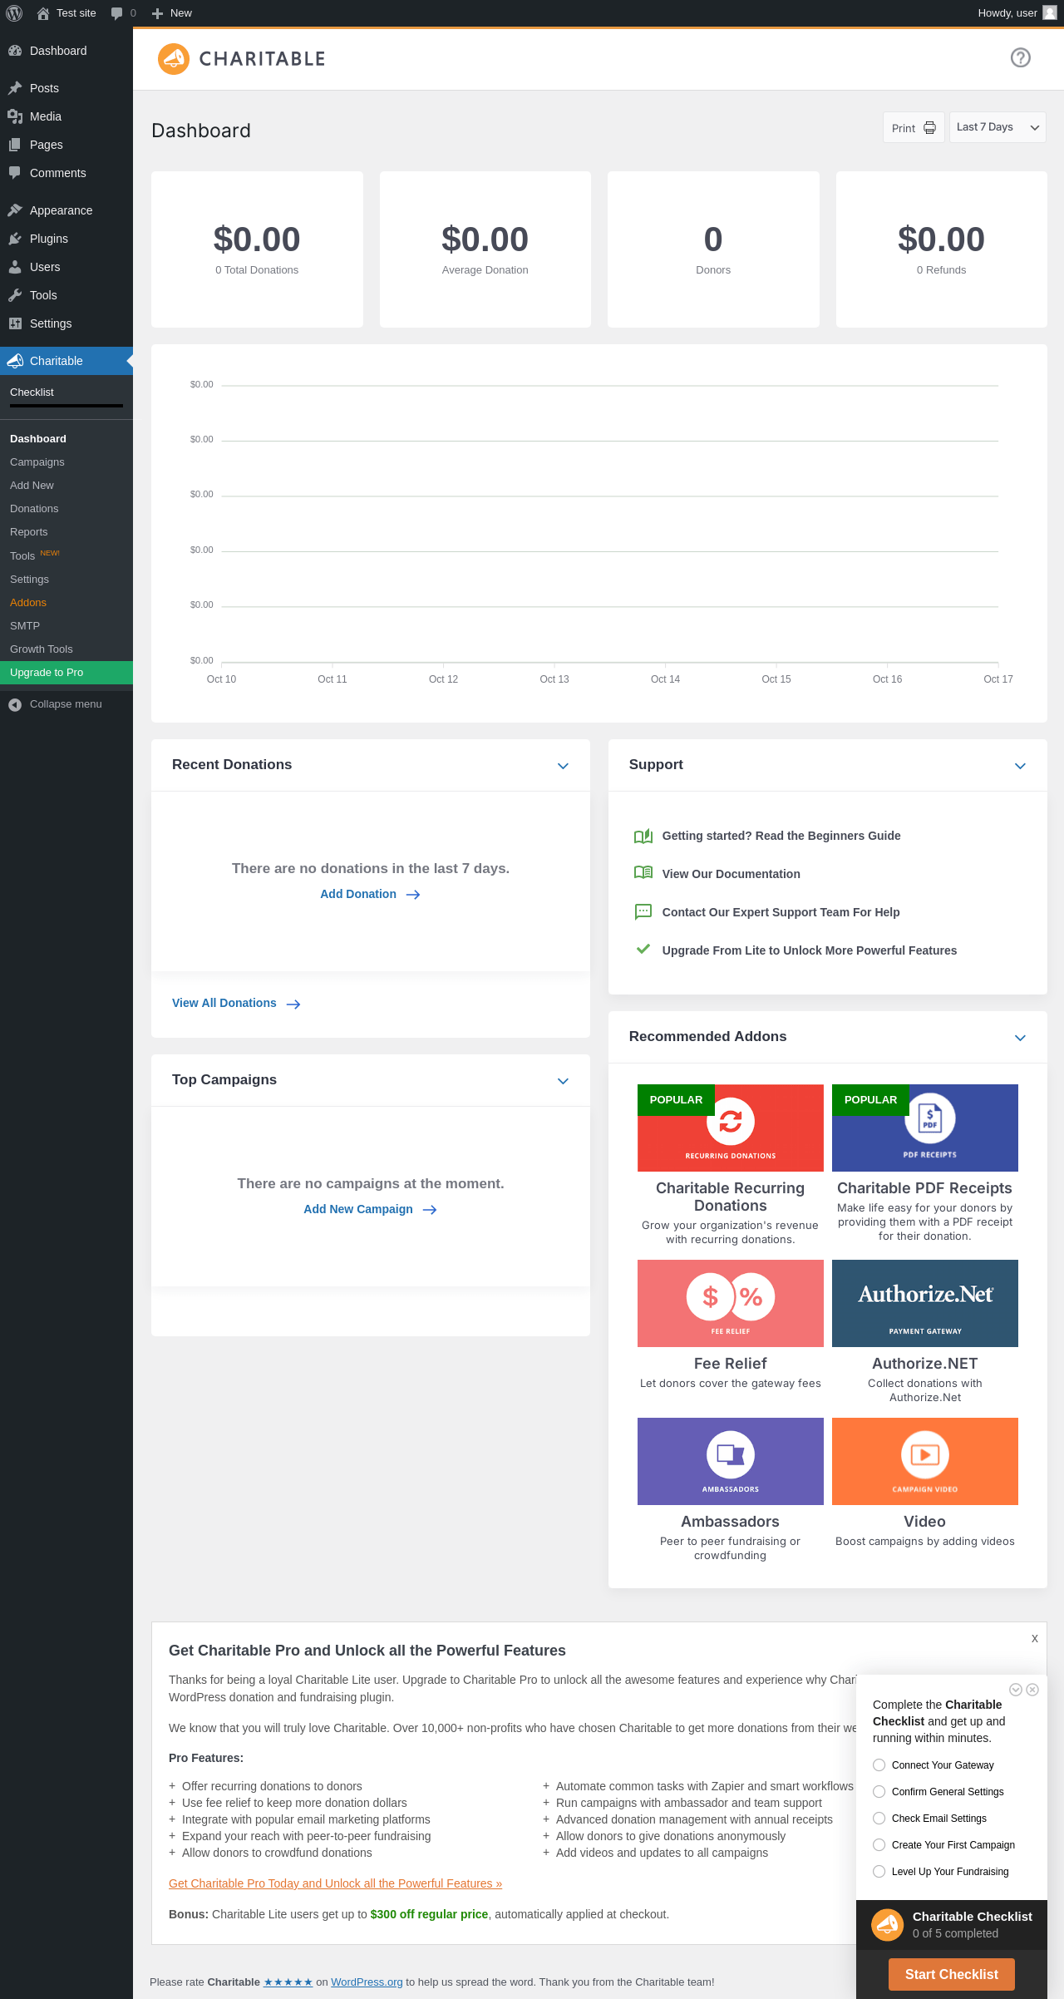Click the Average Donation stat card
Viewport: 1064px width, 1999px height.
point(485,249)
